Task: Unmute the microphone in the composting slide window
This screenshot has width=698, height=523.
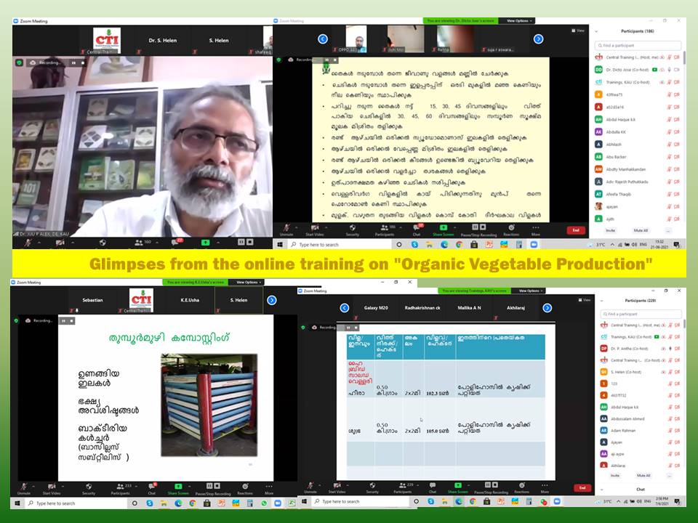Action: (23, 489)
